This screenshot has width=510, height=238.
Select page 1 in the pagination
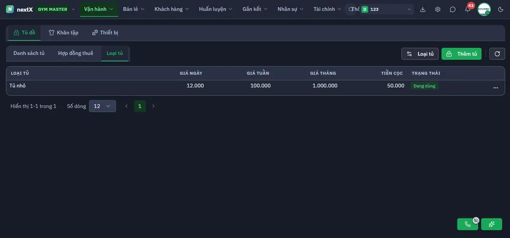pos(140,106)
